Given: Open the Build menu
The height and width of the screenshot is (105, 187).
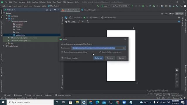Looking at the screenshot, I should (x=49, y=2).
